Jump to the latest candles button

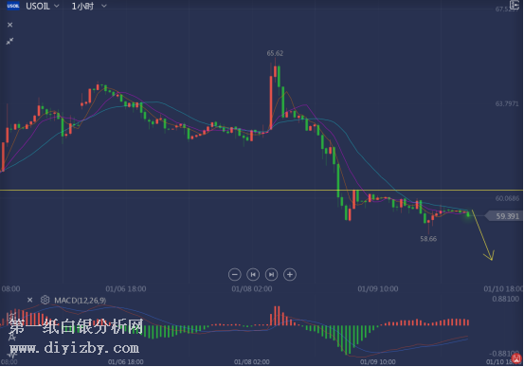(271, 275)
